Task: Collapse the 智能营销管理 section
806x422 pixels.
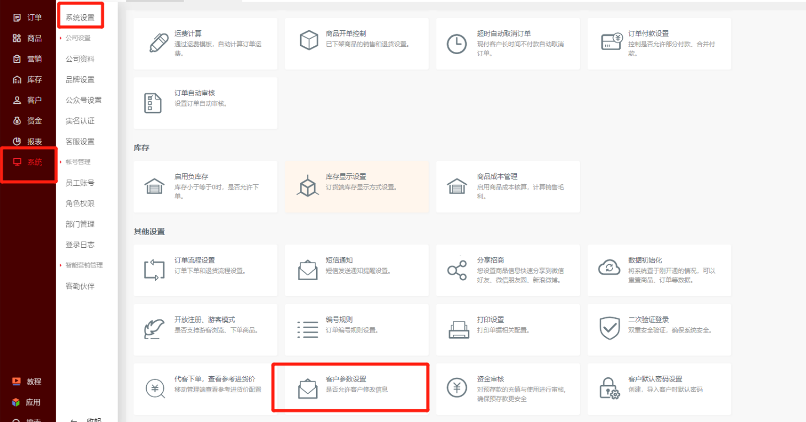Action: [x=60, y=265]
